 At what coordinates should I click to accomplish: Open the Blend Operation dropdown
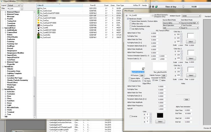(x=171, y=28)
